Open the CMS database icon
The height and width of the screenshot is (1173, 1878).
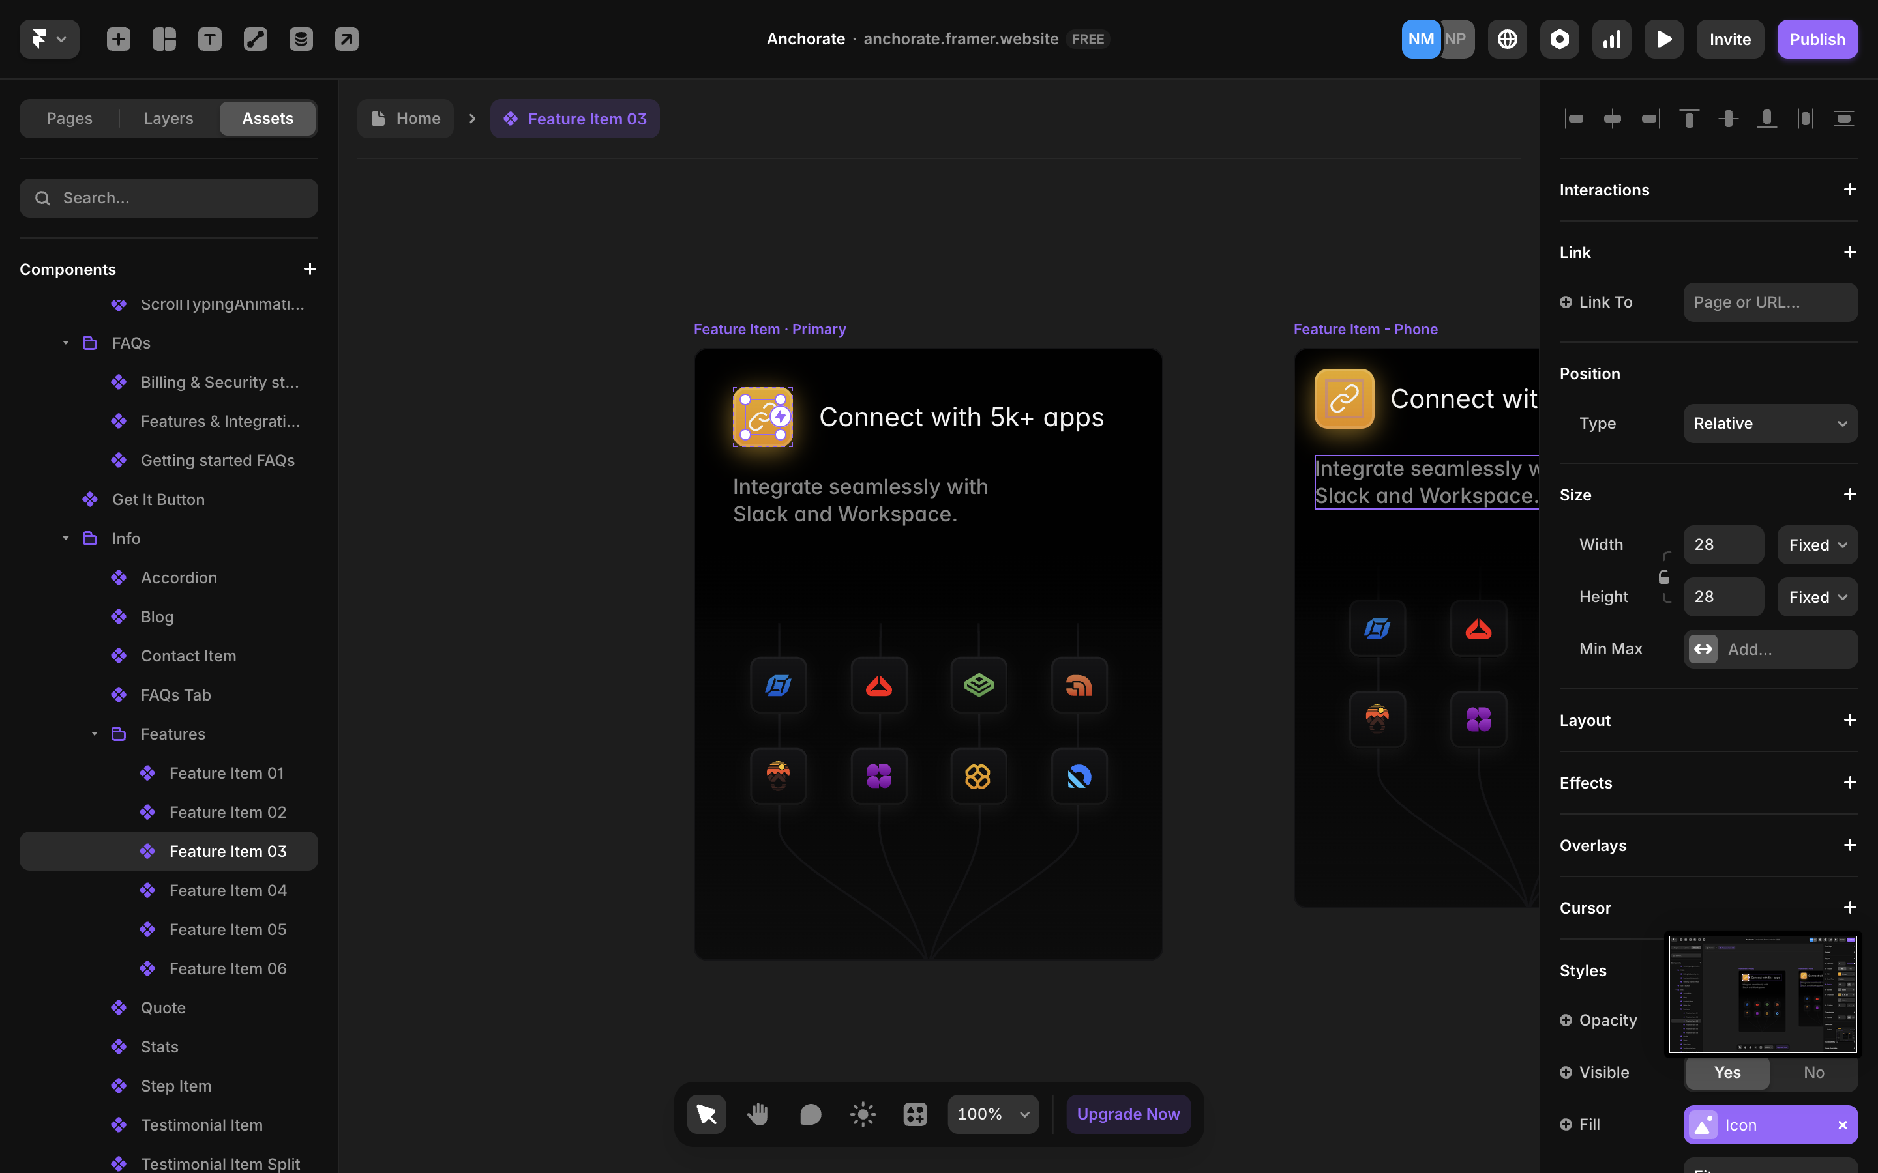click(301, 39)
